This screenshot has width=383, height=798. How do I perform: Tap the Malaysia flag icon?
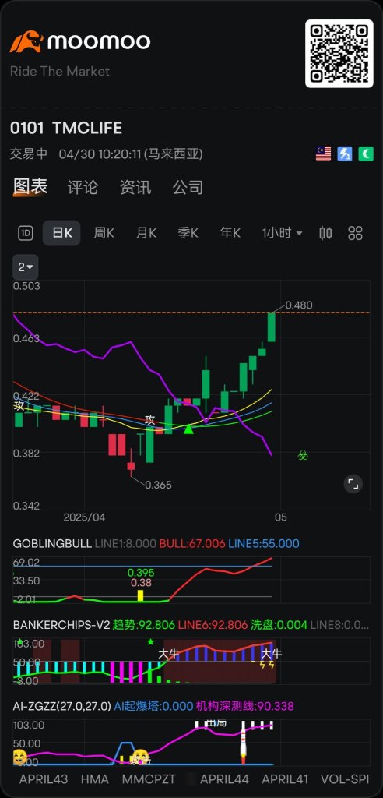tap(324, 154)
